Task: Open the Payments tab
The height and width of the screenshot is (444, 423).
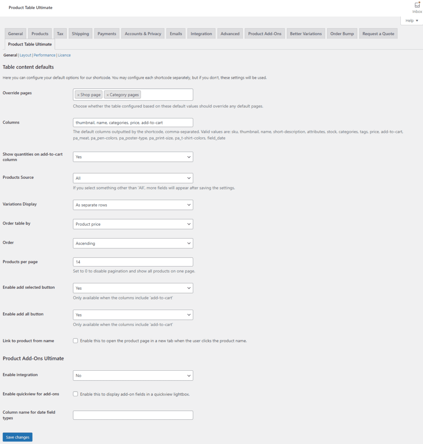Action: pos(107,34)
